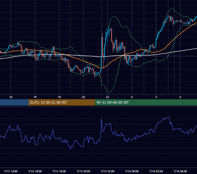Click the '20' hour label on chart axis
197x174 pixels.
click(83, 97)
